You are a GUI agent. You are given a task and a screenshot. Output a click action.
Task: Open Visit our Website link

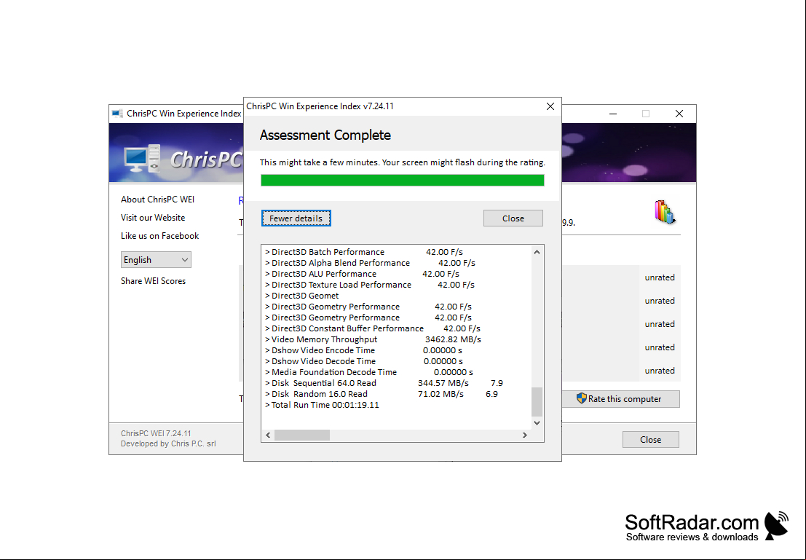coord(153,218)
